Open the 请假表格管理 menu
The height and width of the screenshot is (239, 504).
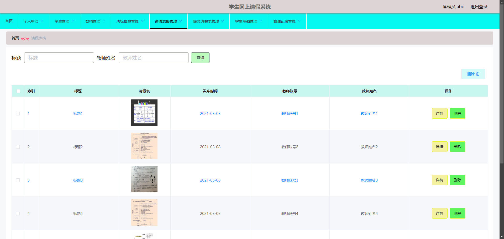(169, 21)
